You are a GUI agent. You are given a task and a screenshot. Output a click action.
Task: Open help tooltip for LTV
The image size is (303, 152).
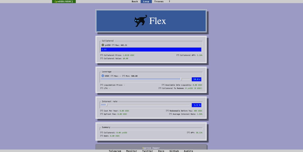click(101, 88)
